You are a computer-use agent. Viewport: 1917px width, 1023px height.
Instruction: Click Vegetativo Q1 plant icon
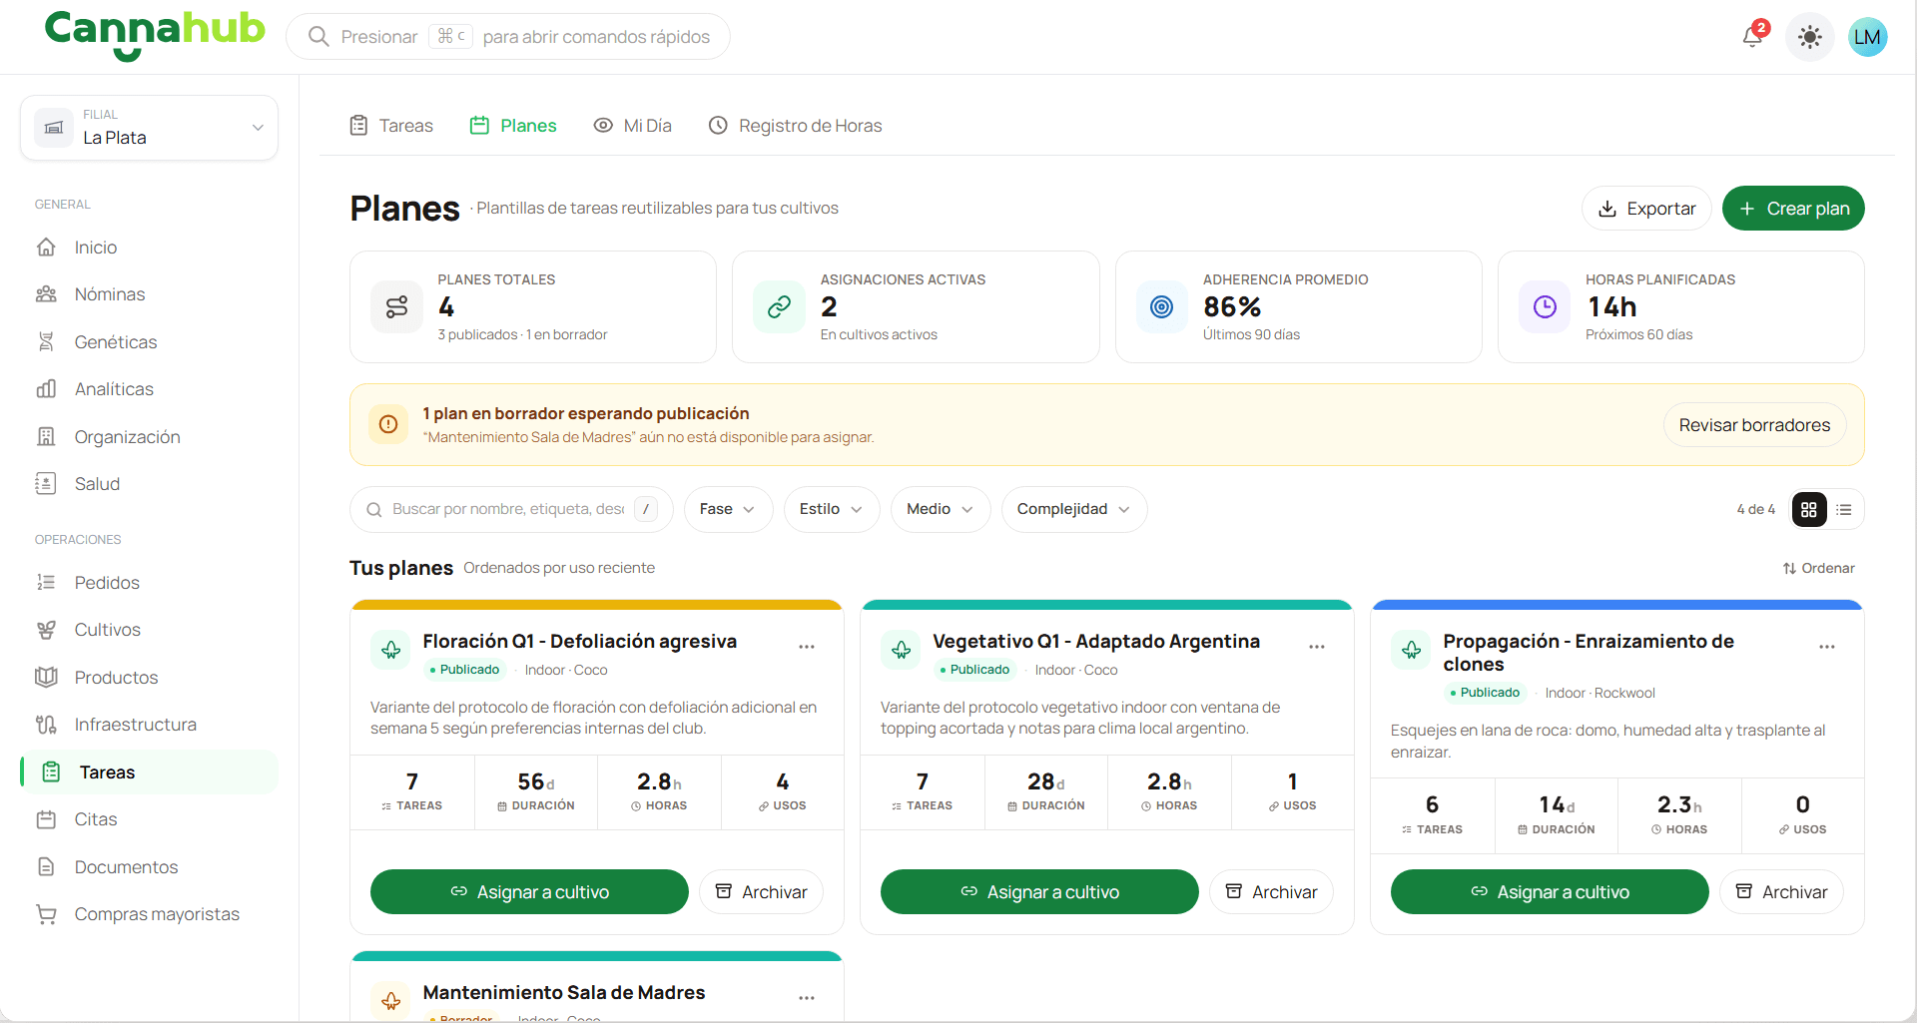tap(901, 650)
